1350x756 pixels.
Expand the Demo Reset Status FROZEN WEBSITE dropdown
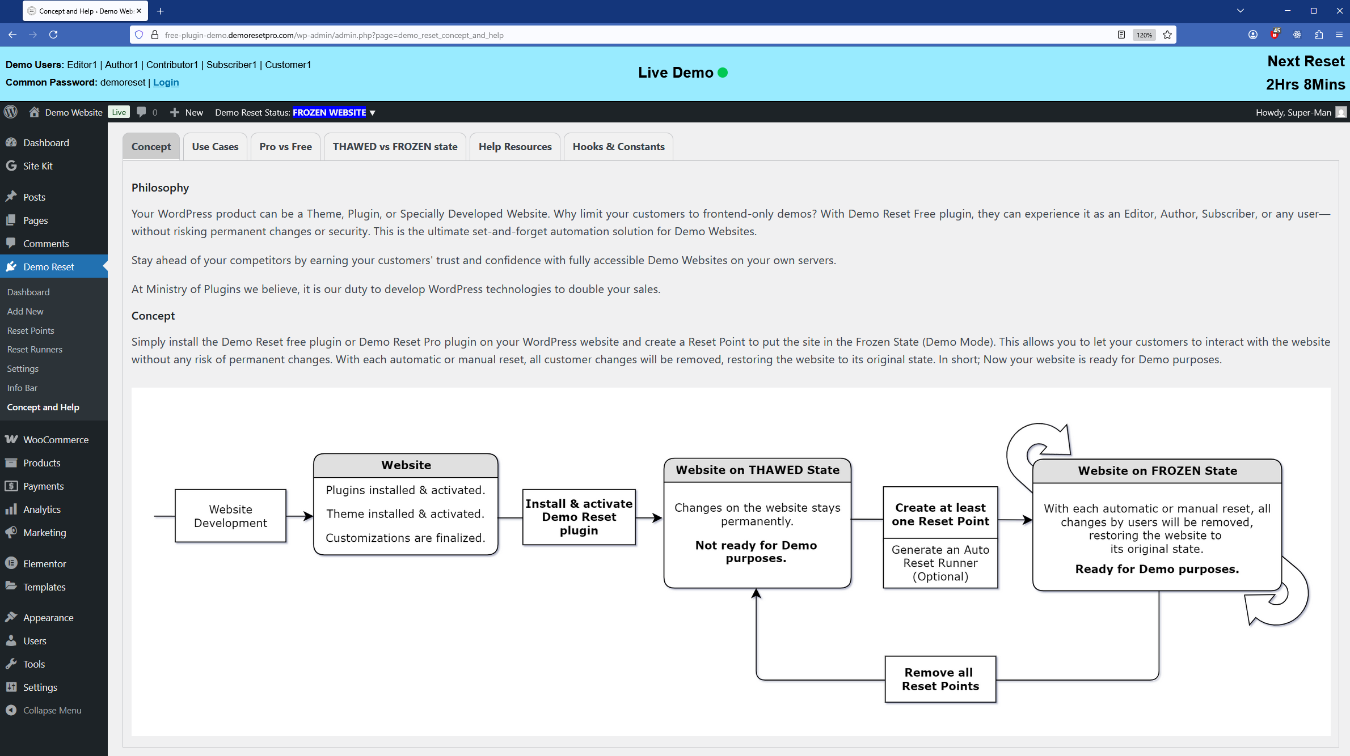(x=373, y=113)
